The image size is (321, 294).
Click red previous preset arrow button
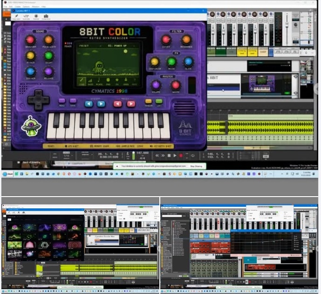[x=117, y=104]
